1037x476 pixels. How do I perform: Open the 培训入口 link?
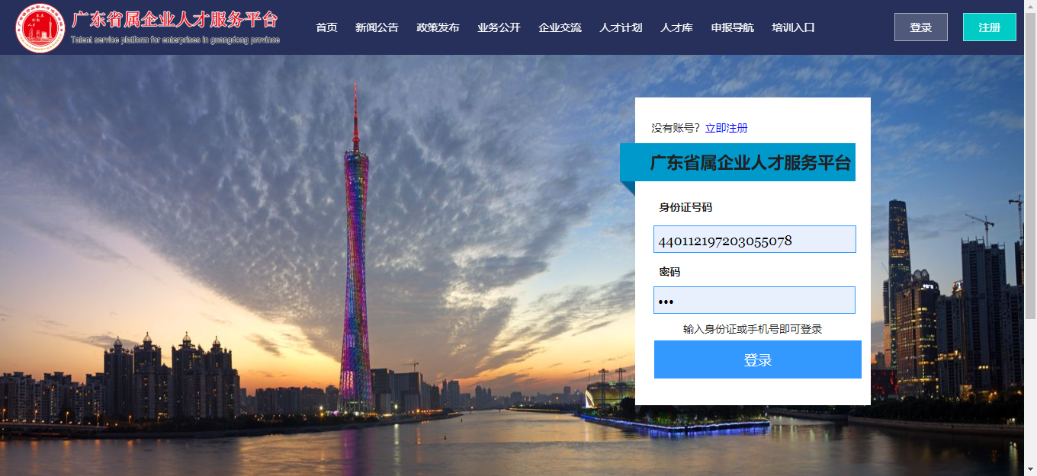click(793, 27)
